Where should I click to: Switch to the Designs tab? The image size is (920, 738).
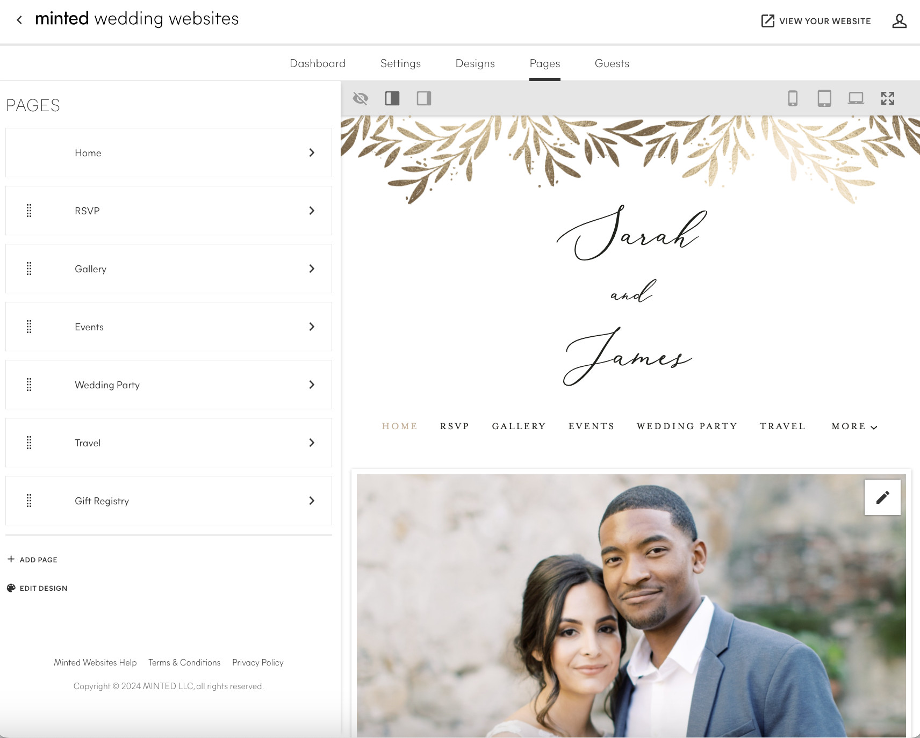[475, 63]
